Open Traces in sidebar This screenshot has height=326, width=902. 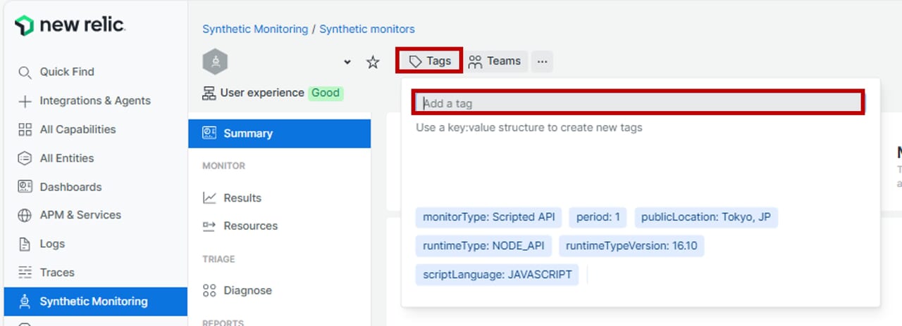point(56,273)
